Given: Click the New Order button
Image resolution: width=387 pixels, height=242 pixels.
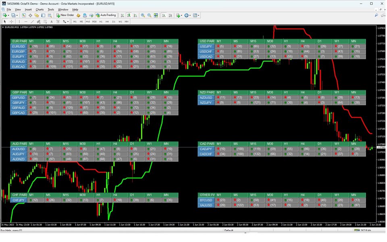Looking at the screenshot, I should (65, 15).
